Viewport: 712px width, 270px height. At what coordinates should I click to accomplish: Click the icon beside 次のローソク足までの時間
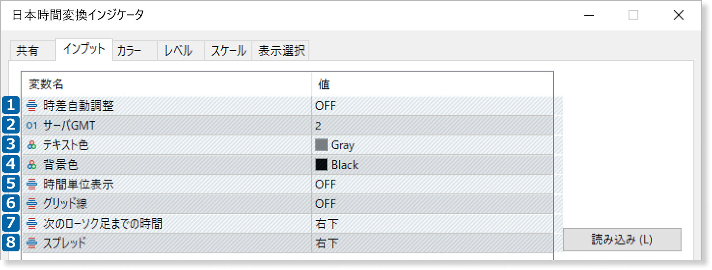(x=32, y=224)
